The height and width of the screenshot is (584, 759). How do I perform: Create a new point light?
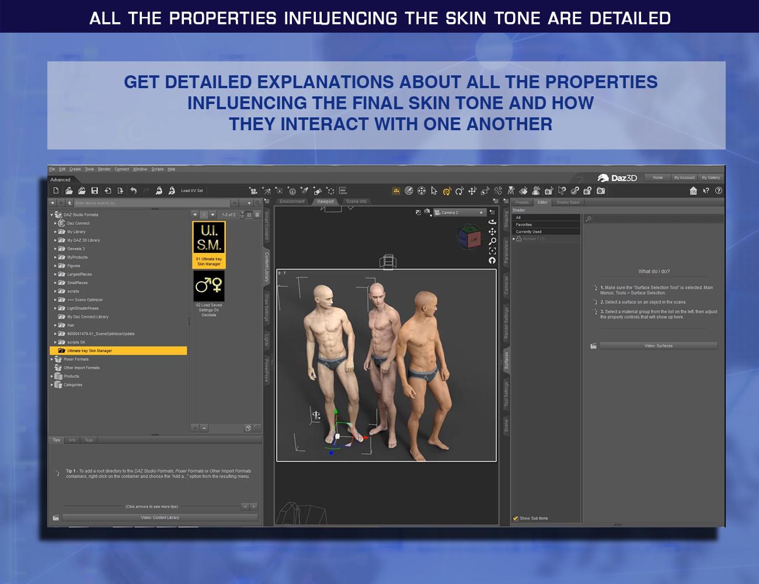tap(279, 190)
